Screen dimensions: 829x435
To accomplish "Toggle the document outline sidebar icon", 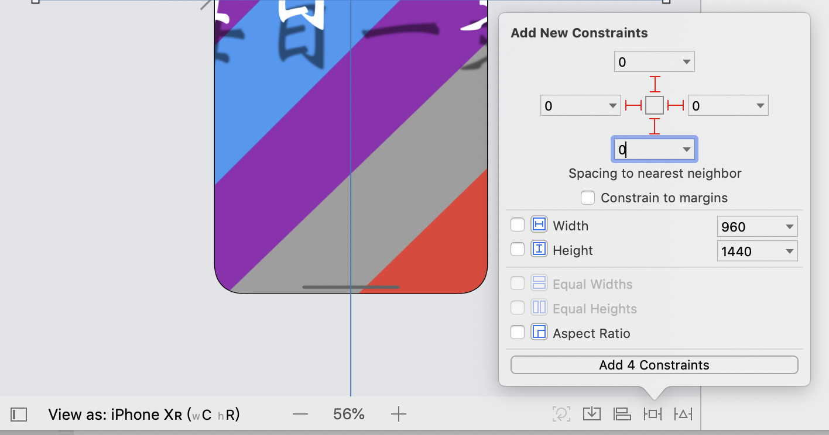I will [19, 415].
